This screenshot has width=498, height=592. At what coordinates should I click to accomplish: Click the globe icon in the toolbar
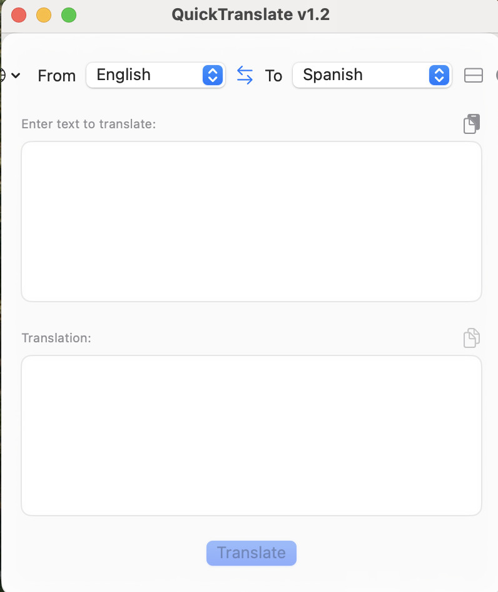point(3,76)
